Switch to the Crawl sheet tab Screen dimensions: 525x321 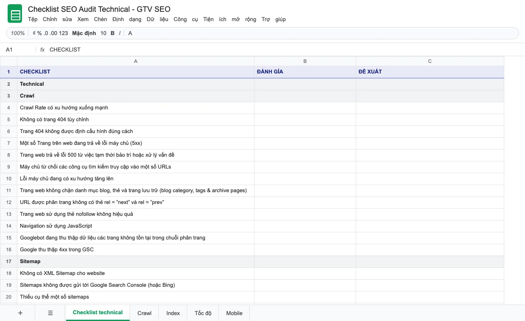coord(144,313)
